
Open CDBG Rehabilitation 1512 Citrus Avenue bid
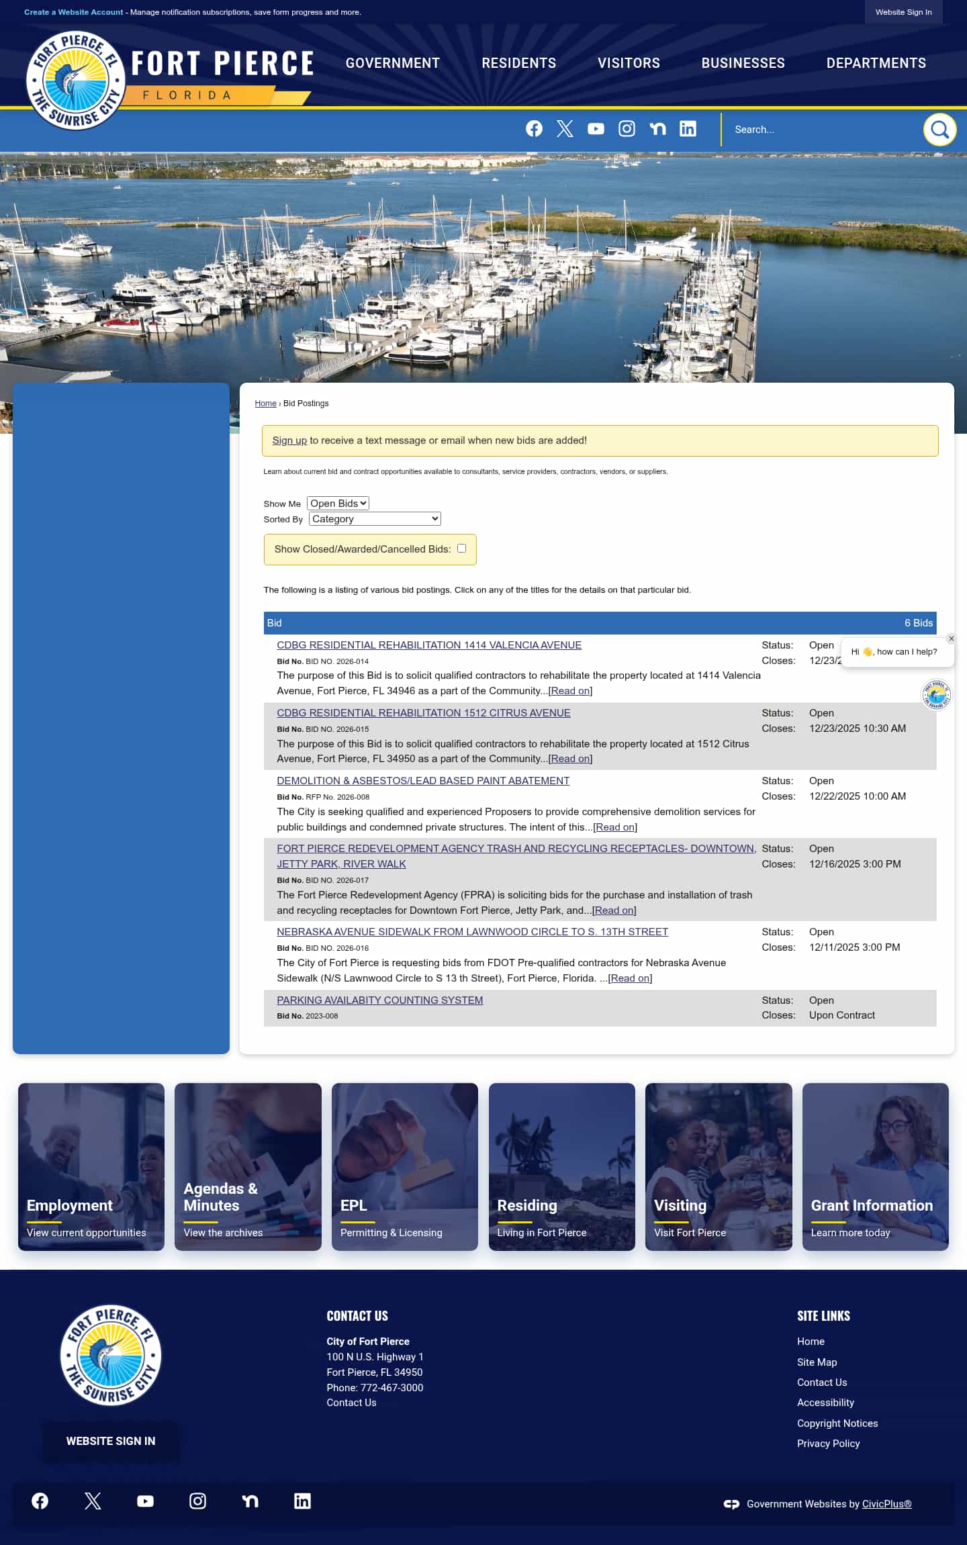(x=424, y=712)
